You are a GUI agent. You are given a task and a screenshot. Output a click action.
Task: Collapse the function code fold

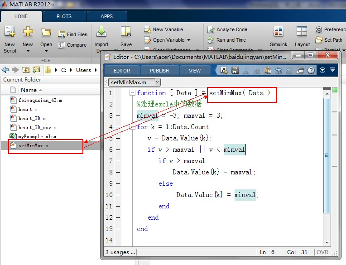pos(132,93)
